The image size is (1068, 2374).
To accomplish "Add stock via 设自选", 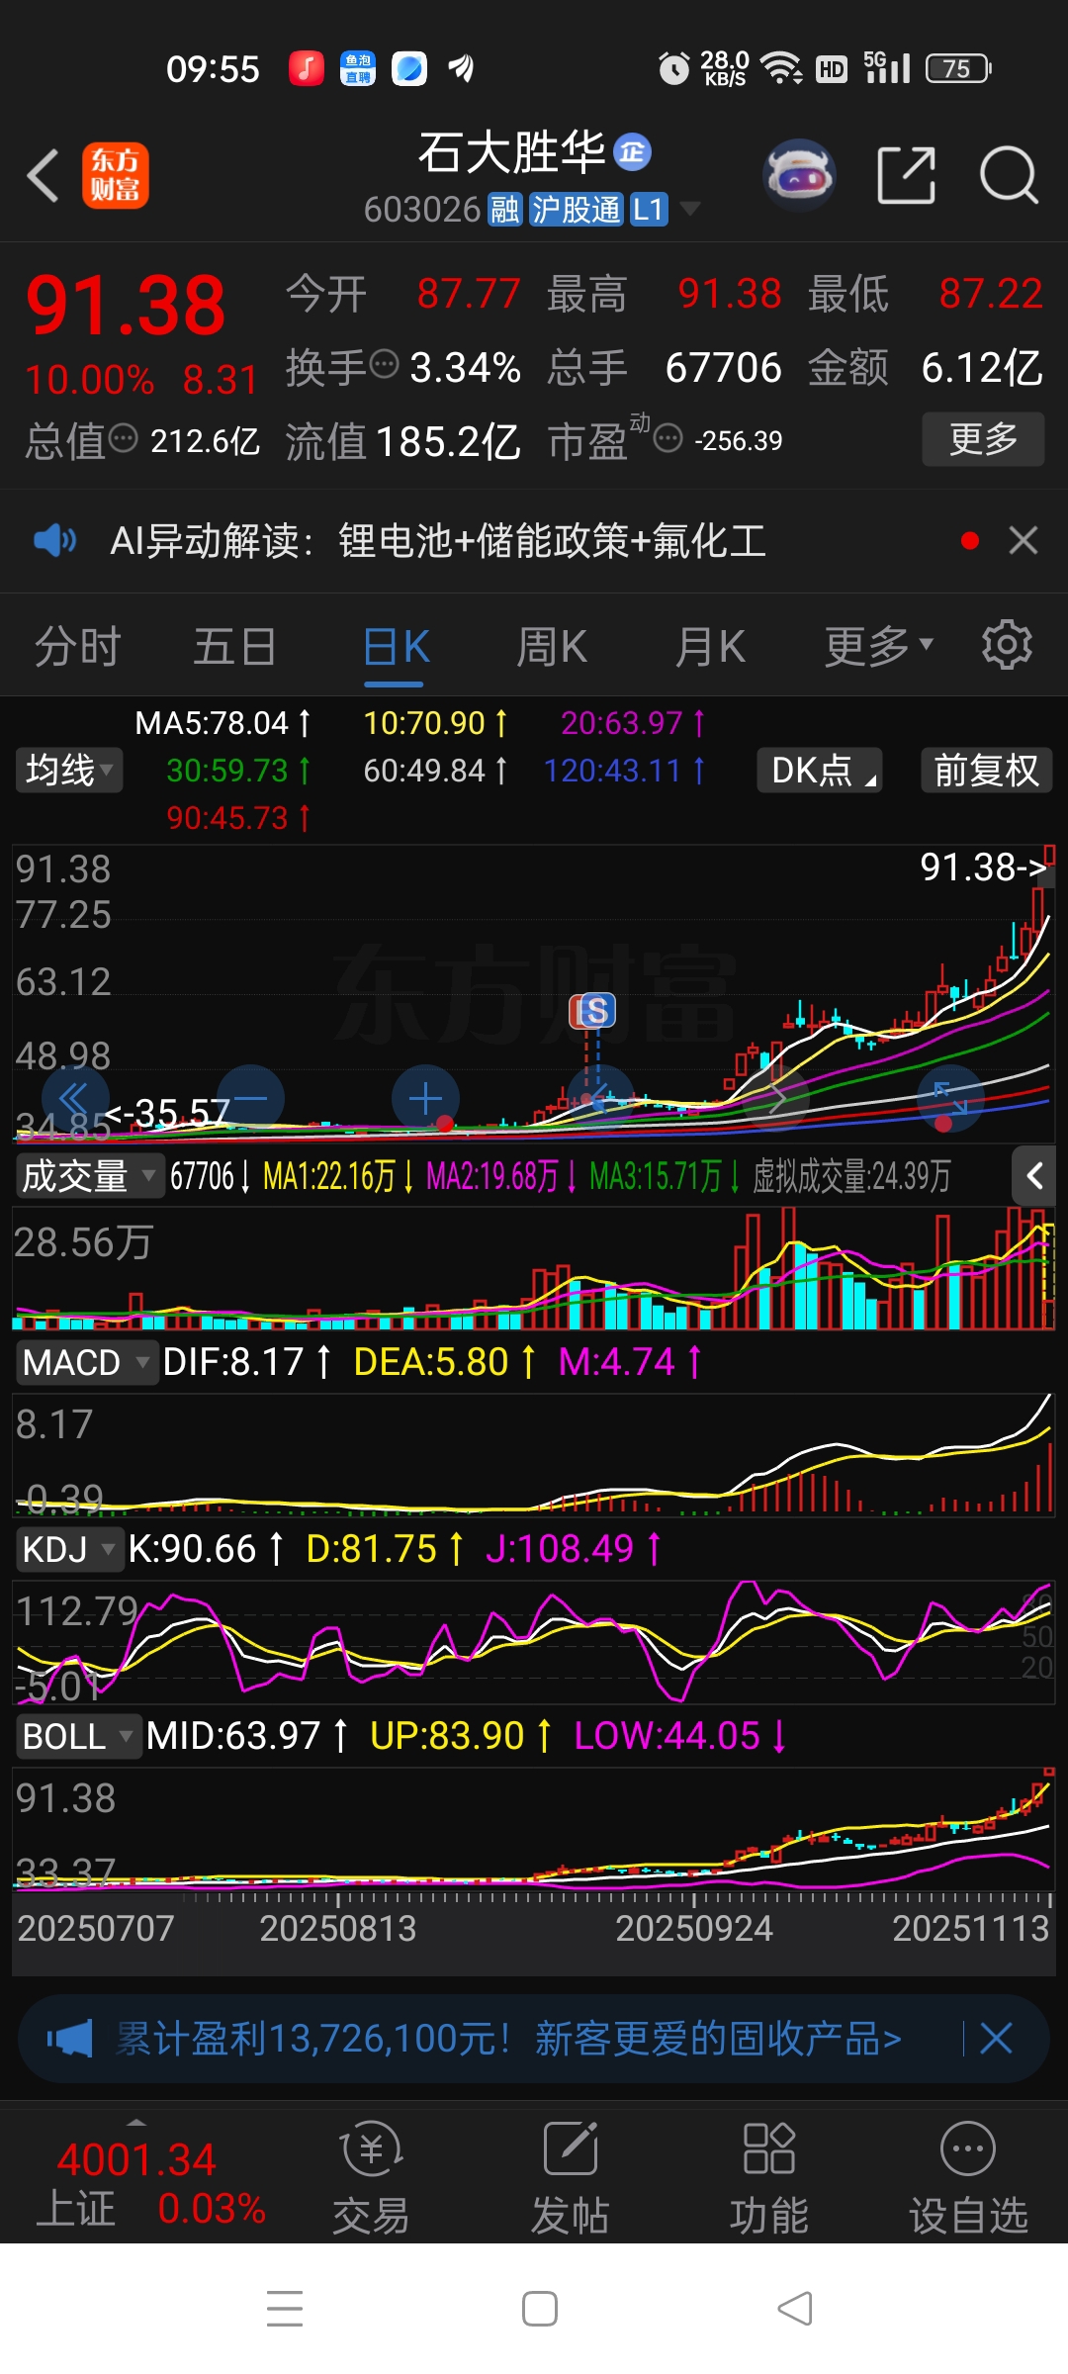I will click(968, 2179).
